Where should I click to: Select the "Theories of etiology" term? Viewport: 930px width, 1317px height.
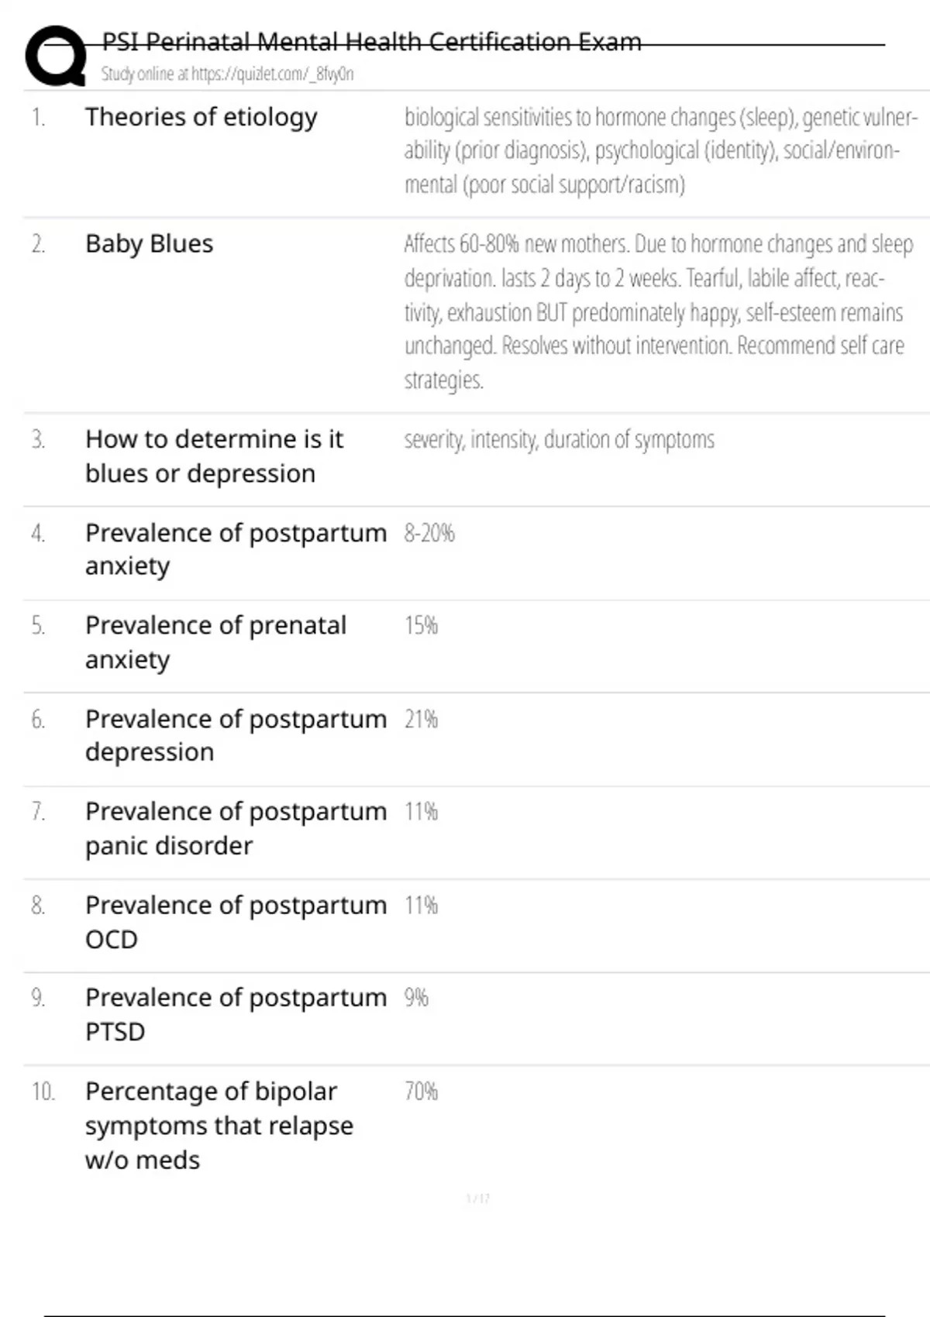click(x=201, y=117)
